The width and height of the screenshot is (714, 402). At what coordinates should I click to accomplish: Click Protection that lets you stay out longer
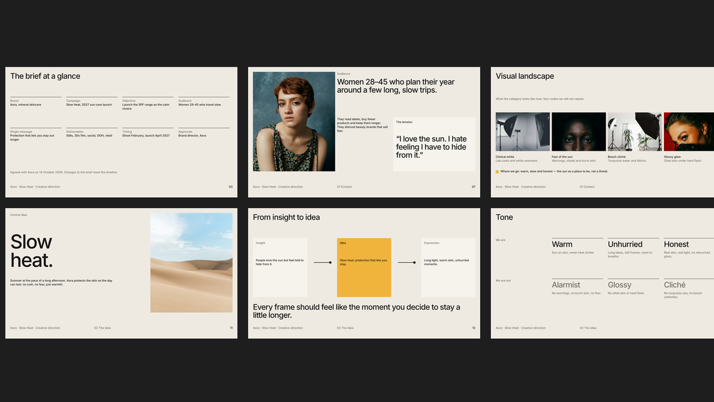click(32, 138)
